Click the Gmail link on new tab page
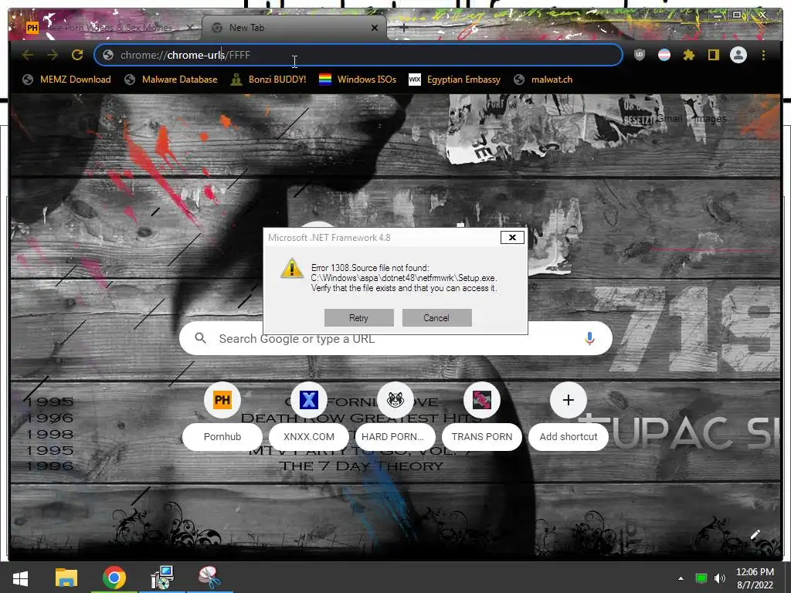This screenshot has width=791, height=593. pyautogui.click(x=669, y=118)
